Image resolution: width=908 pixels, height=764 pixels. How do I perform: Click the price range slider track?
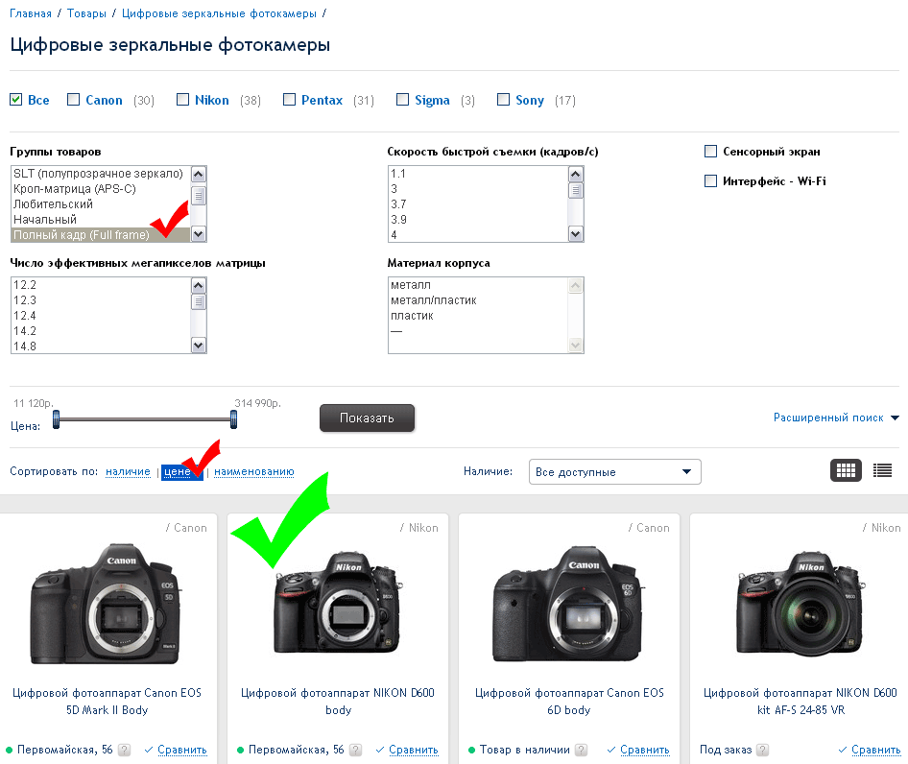(x=145, y=418)
